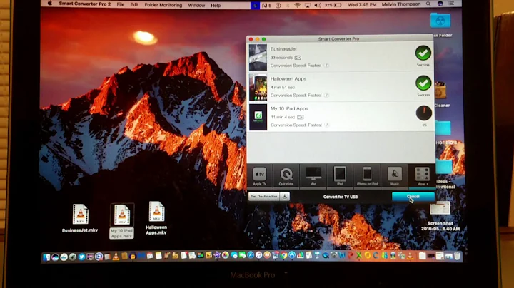Open help for BusinessJet Conversion Speed
This screenshot has height=288, width=514.
pos(326,66)
